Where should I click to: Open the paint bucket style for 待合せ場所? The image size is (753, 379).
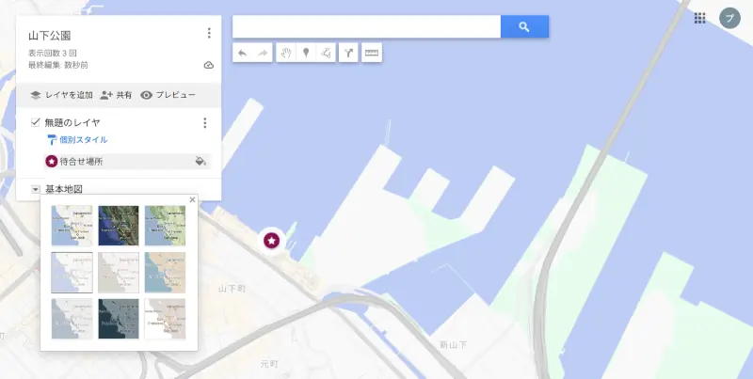(x=200, y=161)
